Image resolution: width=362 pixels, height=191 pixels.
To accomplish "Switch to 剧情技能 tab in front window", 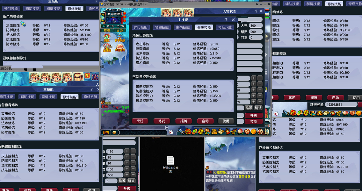I will (183, 27).
